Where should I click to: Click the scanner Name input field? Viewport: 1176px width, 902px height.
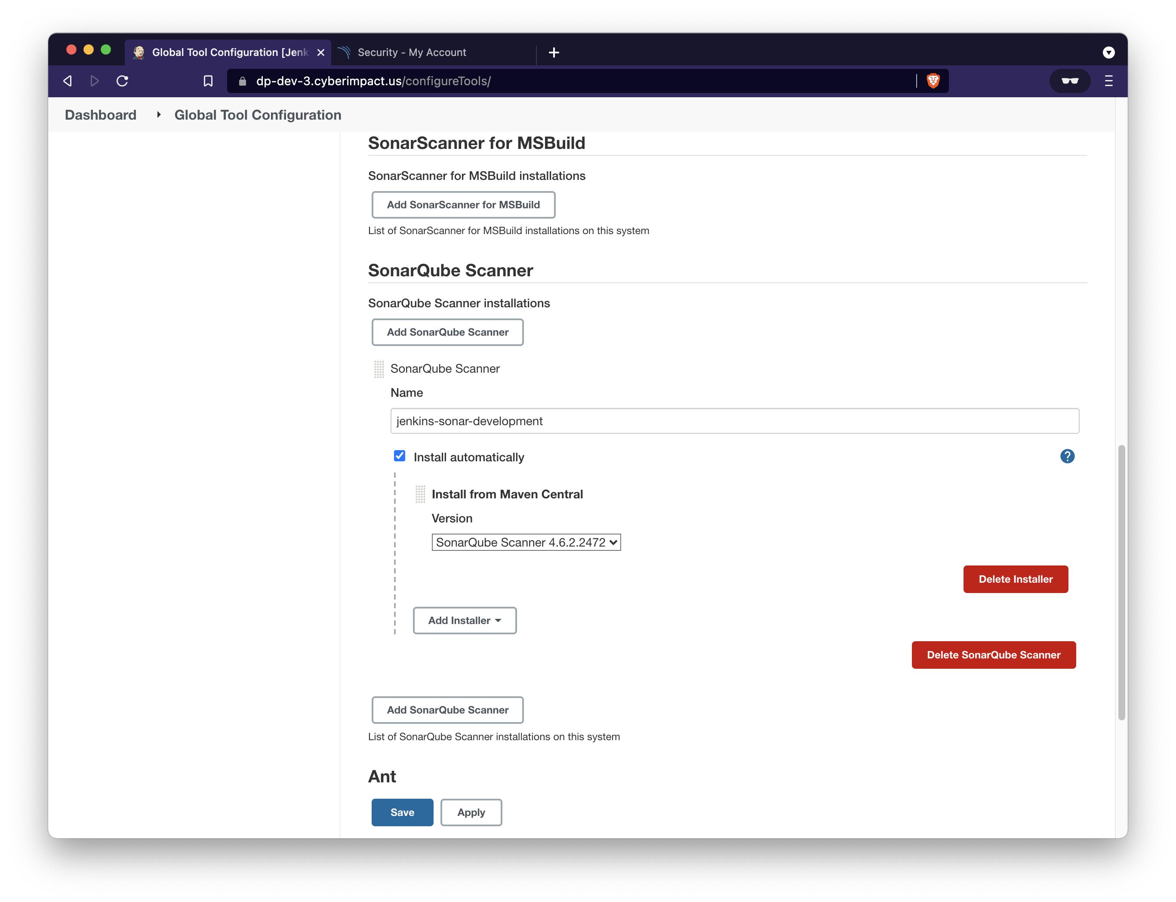[734, 421]
